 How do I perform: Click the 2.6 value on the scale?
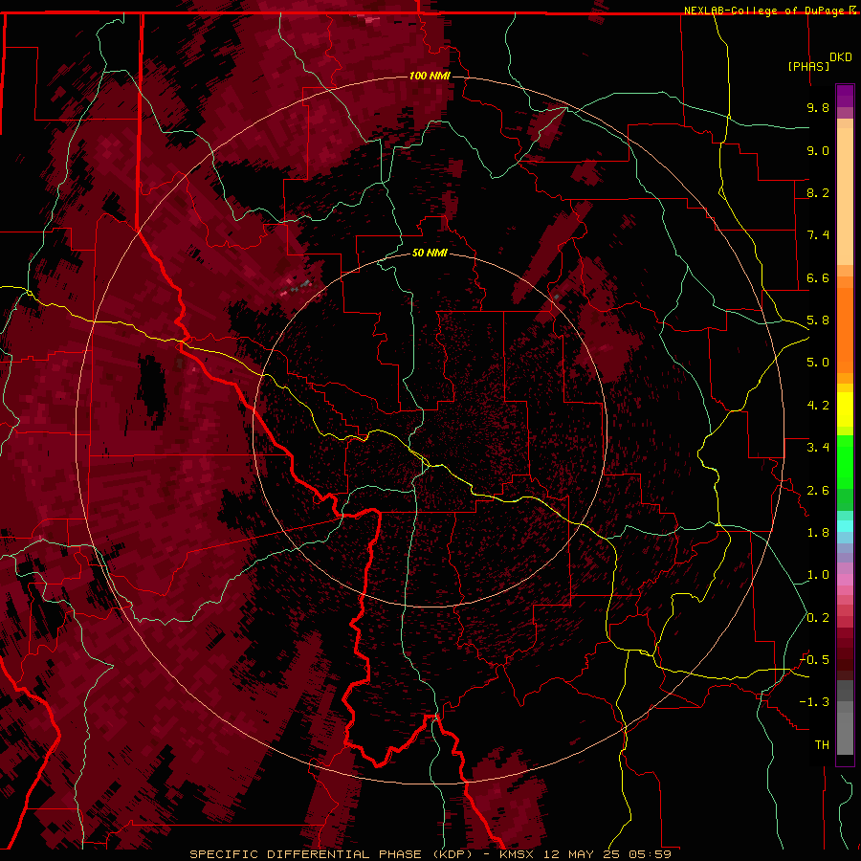click(818, 491)
